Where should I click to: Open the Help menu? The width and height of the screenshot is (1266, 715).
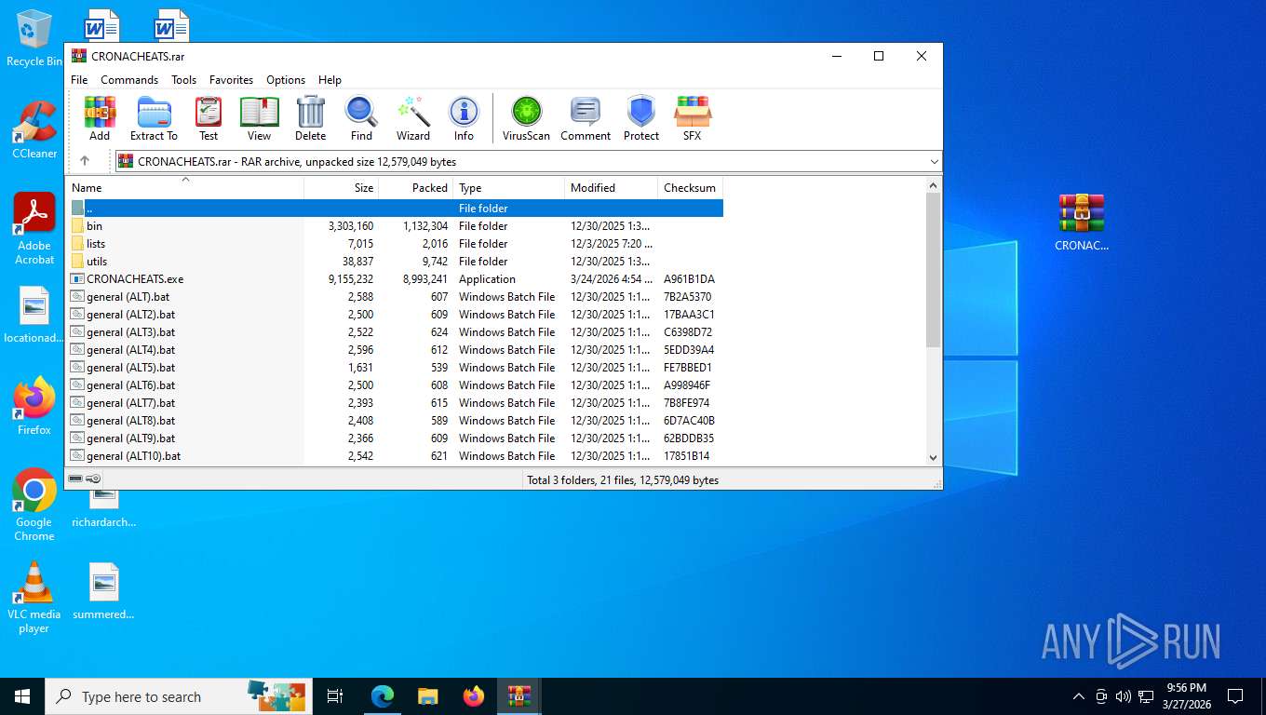330,80
